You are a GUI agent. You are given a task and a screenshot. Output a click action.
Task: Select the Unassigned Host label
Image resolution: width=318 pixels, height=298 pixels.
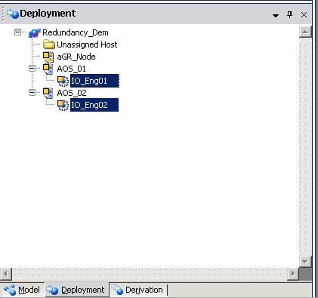coord(87,45)
